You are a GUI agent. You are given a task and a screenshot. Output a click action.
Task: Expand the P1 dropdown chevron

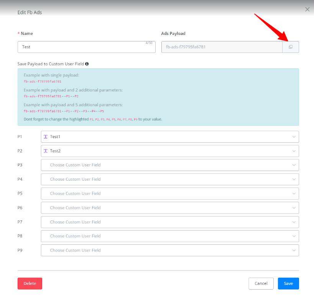(x=294, y=137)
